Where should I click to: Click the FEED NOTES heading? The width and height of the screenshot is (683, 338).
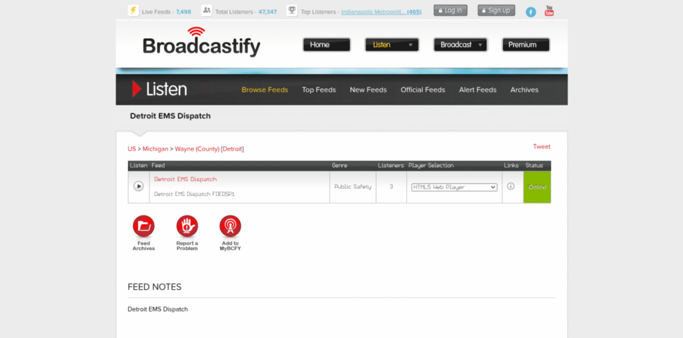155,287
